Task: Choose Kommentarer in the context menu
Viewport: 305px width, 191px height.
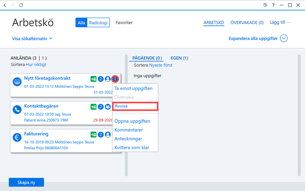Action: click(129, 130)
